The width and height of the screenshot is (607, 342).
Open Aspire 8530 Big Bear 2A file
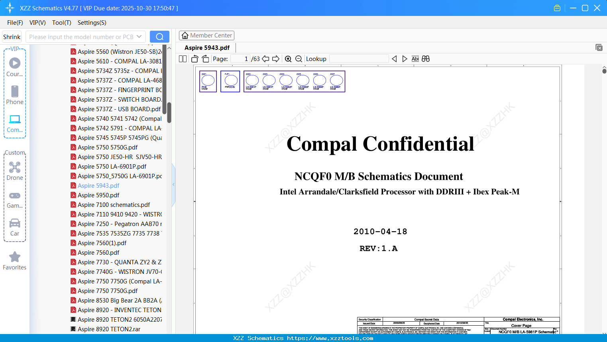116,300
